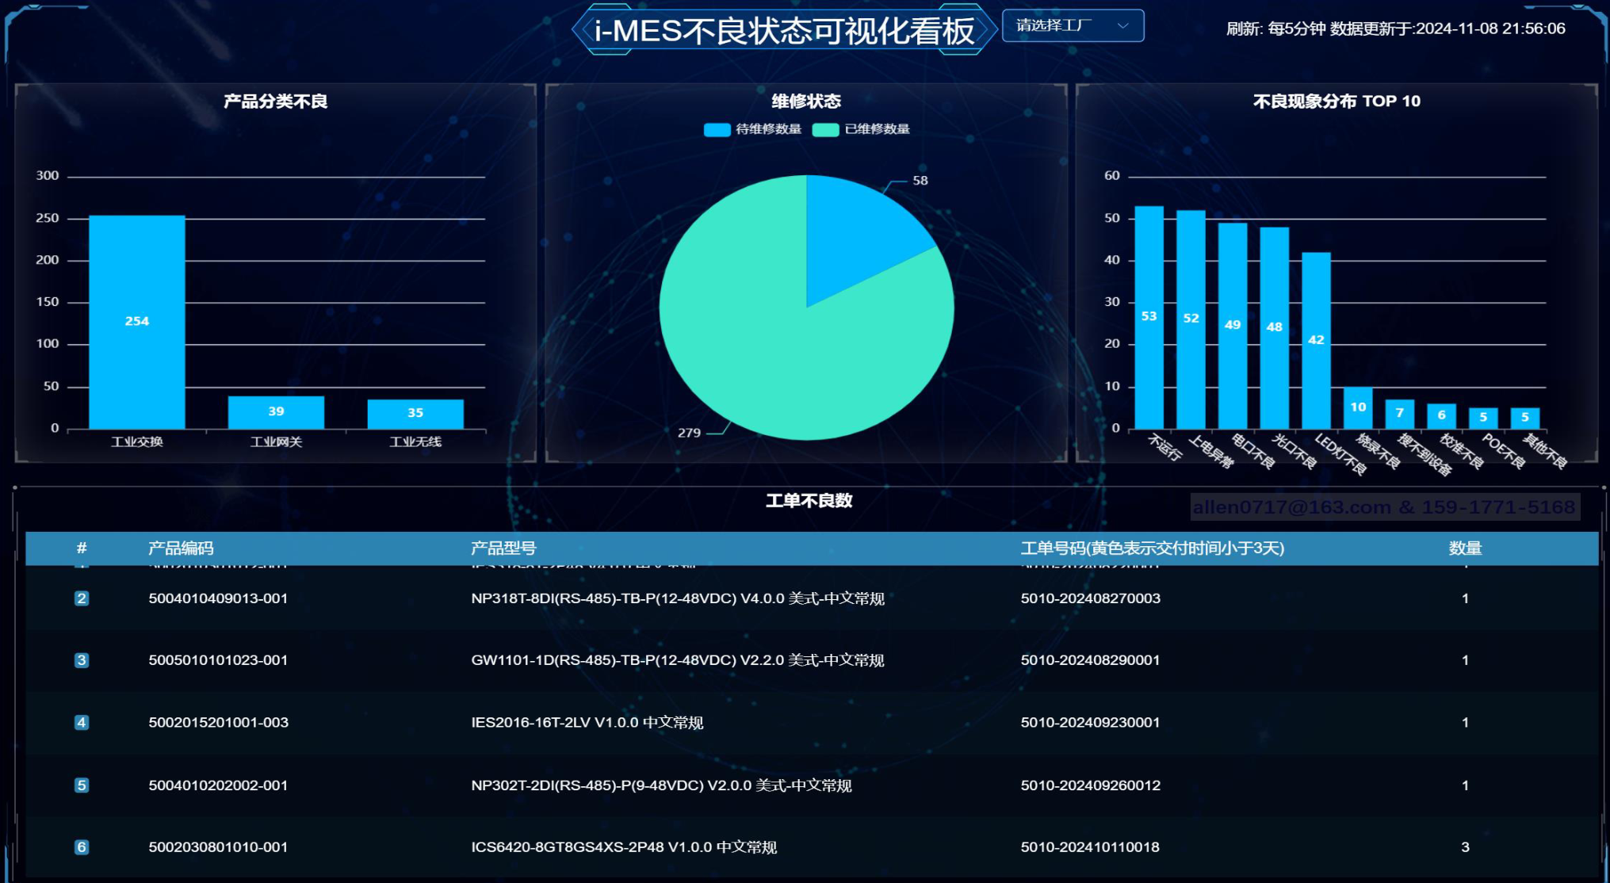Toggle the 待维修数量 legend item
Image resolution: width=1610 pixels, height=883 pixels.
click(752, 129)
